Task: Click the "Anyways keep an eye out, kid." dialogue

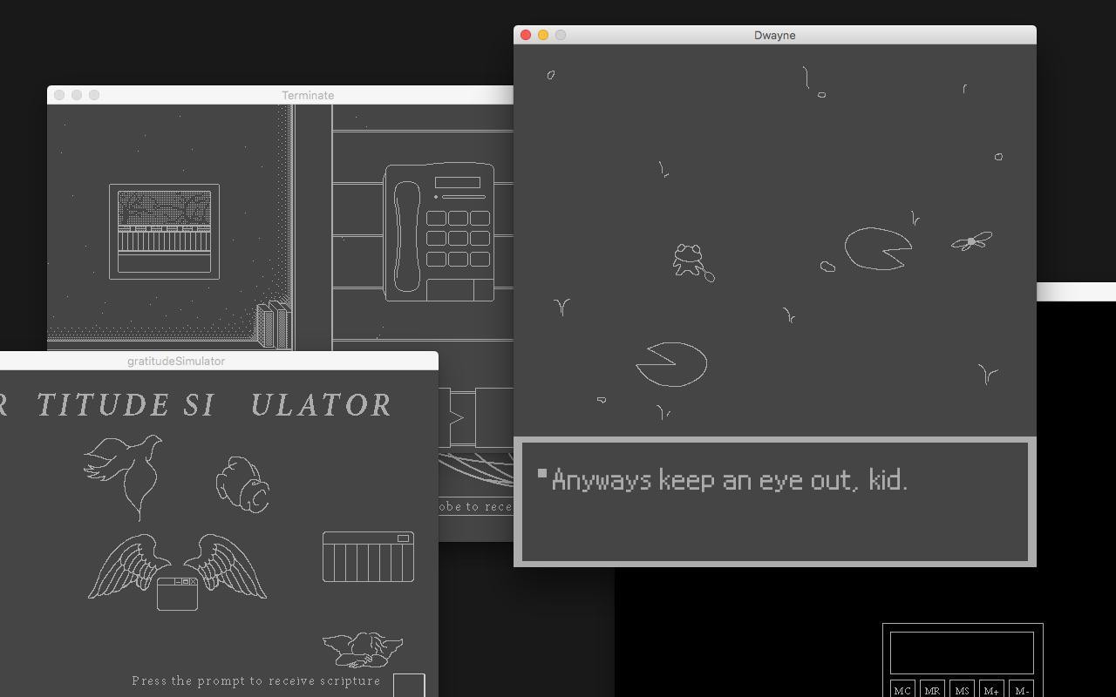Action: [730, 480]
